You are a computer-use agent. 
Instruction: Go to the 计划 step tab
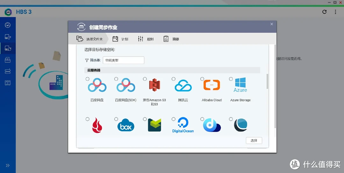pyautogui.click(x=120, y=39)
